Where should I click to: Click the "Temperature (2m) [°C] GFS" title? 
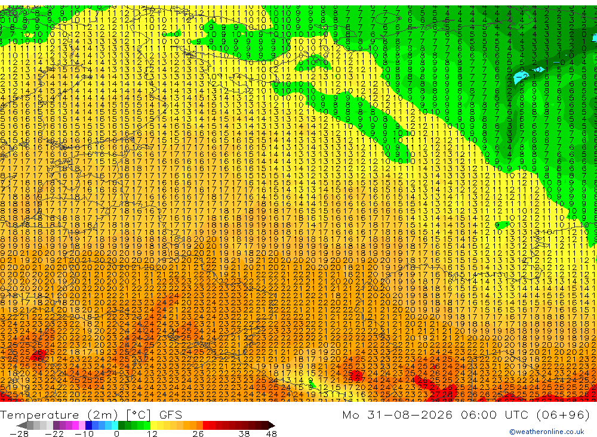coord(91,414)
